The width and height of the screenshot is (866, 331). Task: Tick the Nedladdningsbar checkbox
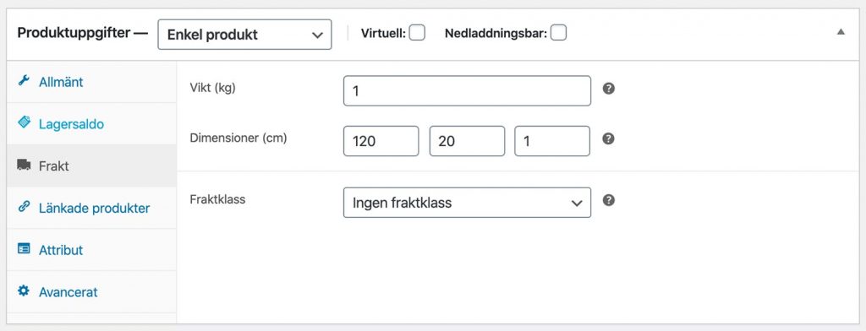point(558,33)
